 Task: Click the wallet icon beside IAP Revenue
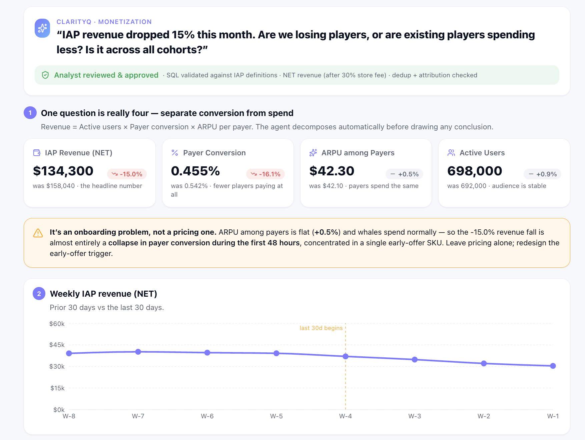tap(37, 153)
